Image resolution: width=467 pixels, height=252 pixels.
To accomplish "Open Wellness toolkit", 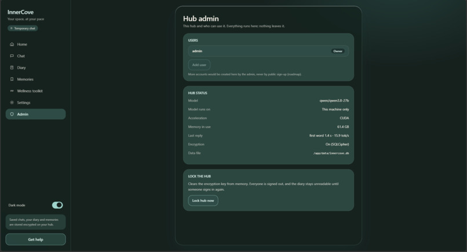I will pos(35,91).
